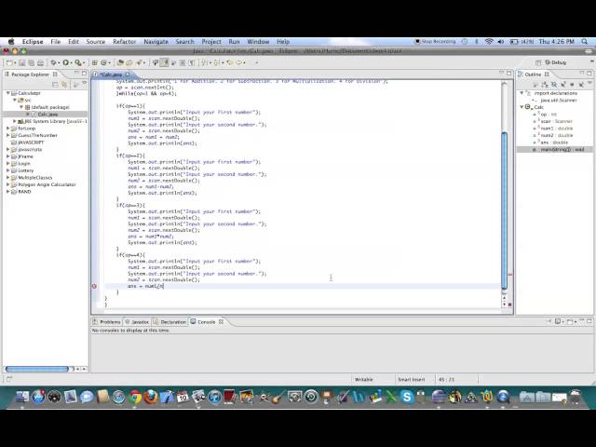Click Open Console icon in Console toolbar
Screen dimensions: 596x447
569,321
